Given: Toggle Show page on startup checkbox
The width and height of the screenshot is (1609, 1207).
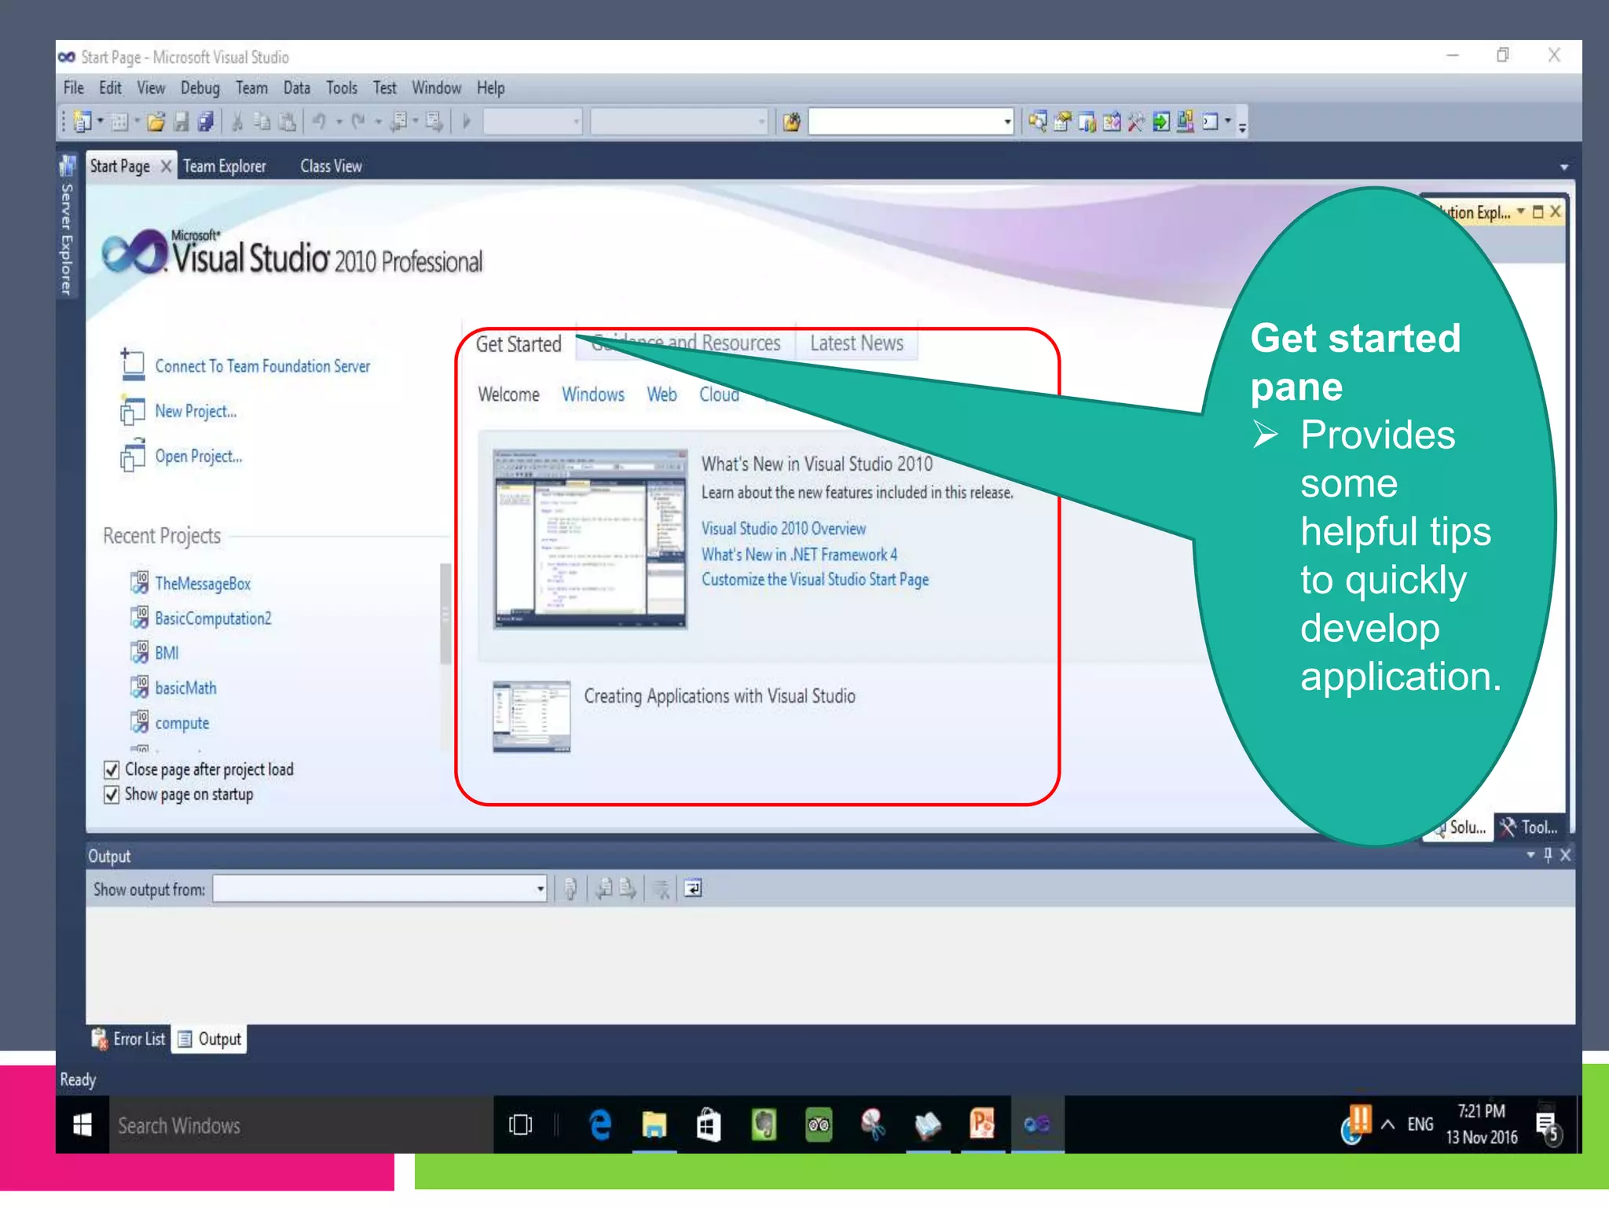Looking at the screenshot, I should (112, 794).
